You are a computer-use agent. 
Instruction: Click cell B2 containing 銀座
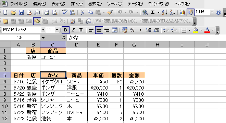(x=33, y=57)
